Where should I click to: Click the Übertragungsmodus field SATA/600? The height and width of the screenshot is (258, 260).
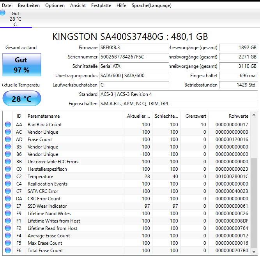coord(134,76)
